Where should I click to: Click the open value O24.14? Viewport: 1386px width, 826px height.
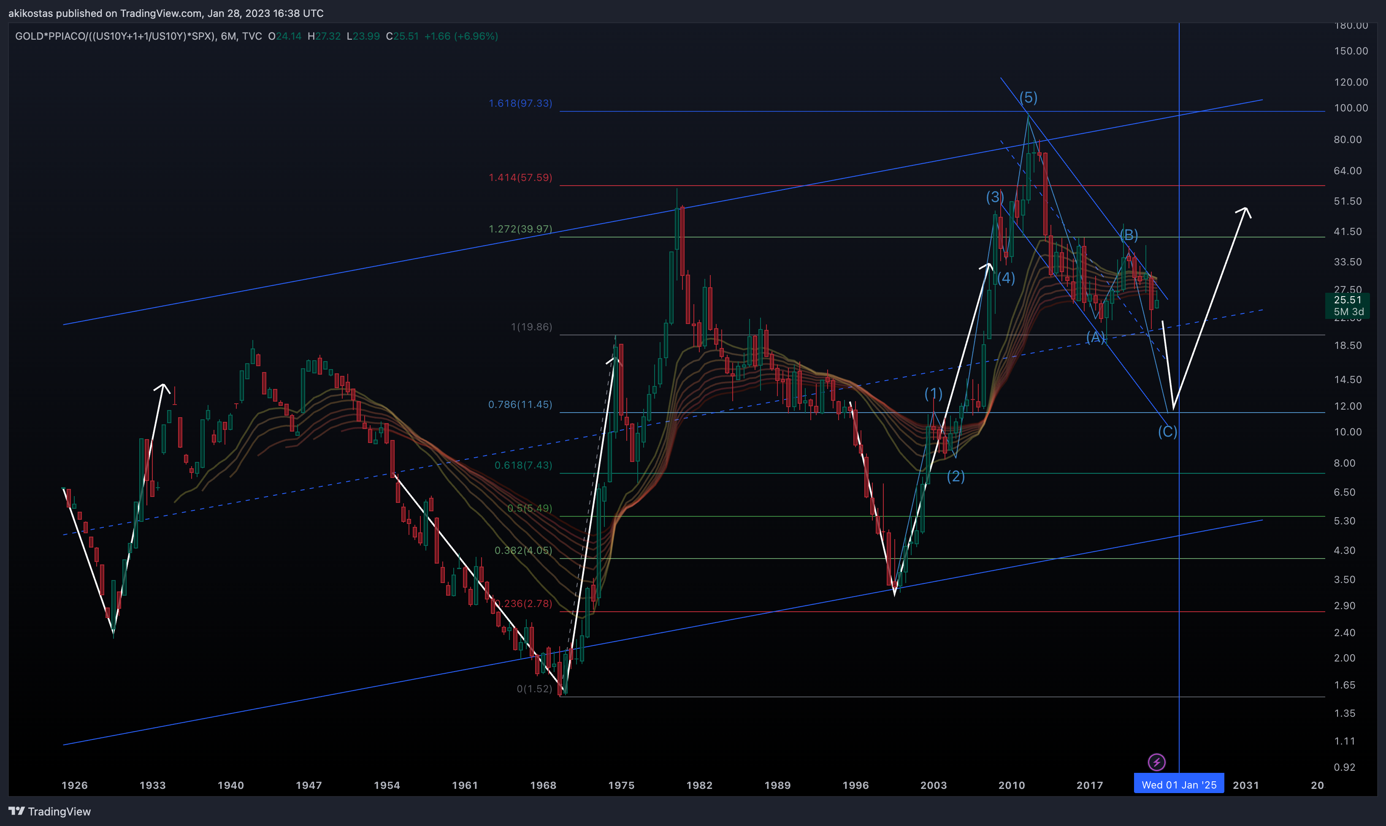(284, 36)
